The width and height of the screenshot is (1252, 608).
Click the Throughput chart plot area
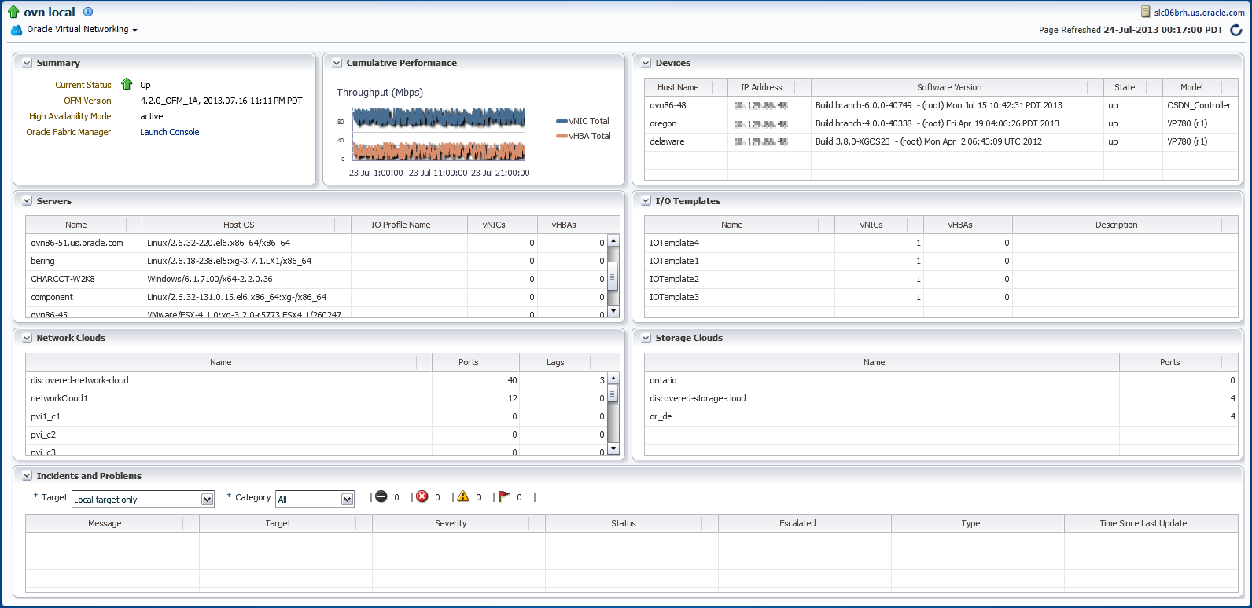pyautogui.click(x=439, y=134)
